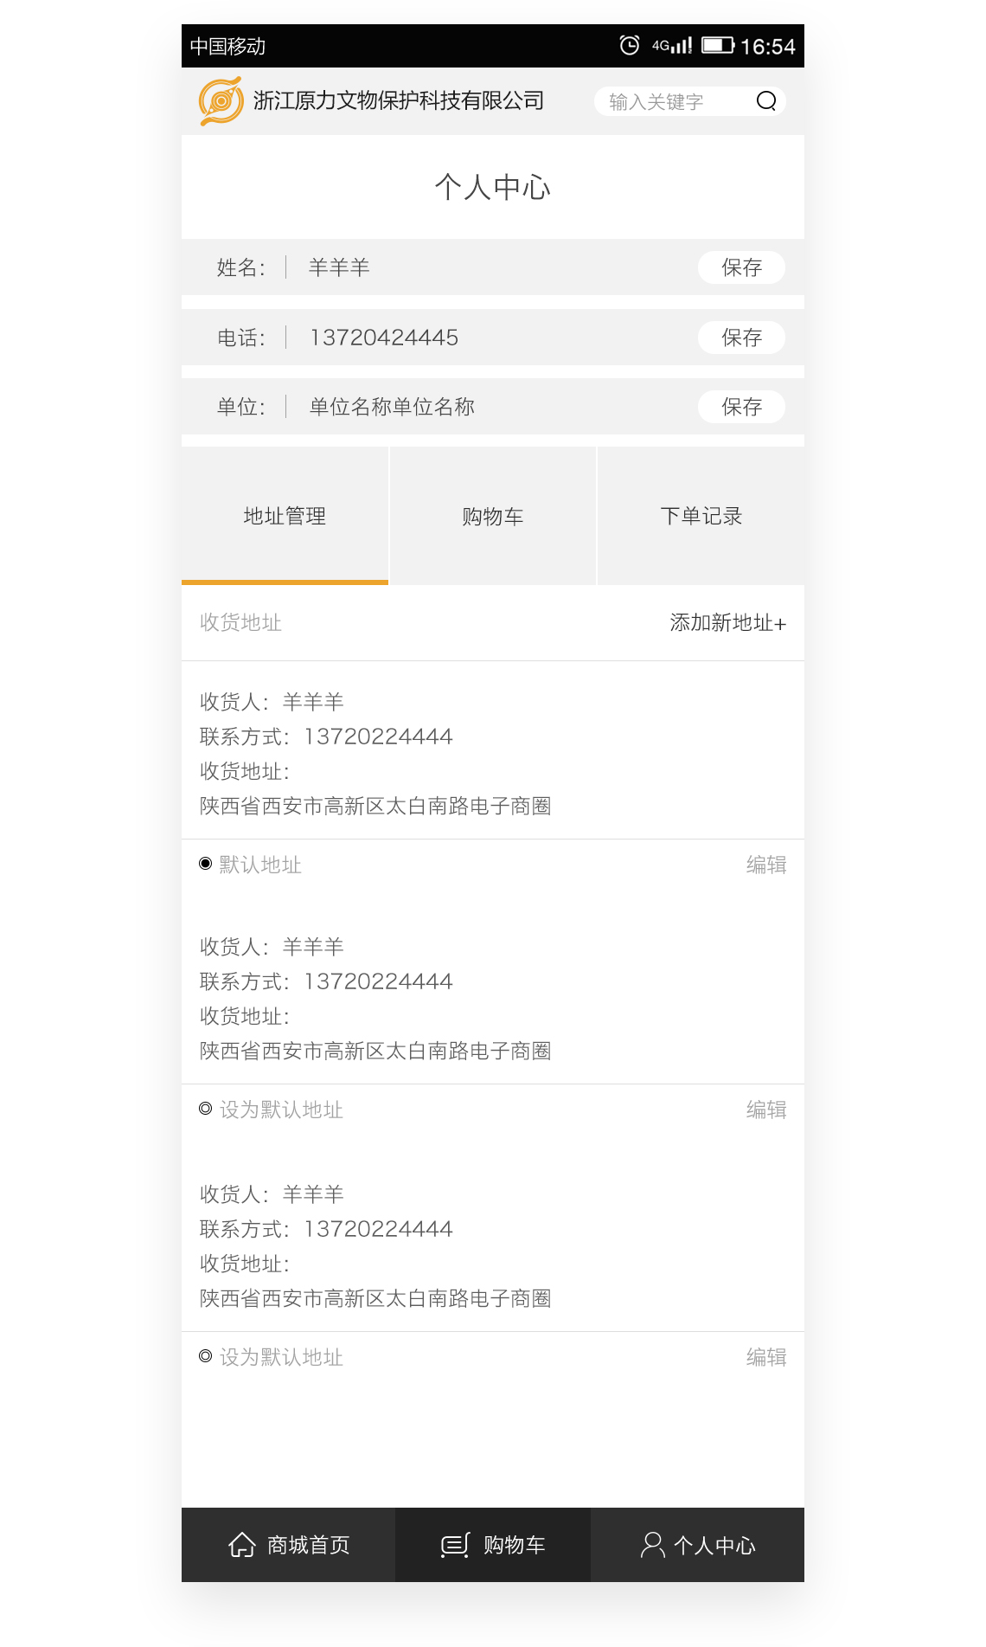Save the 姓名 field

[741, 267]
